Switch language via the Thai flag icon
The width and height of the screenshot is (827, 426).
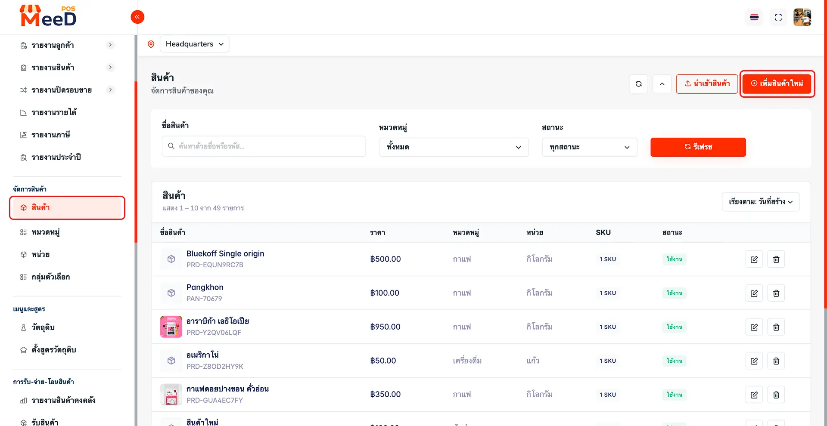[754, 17]
